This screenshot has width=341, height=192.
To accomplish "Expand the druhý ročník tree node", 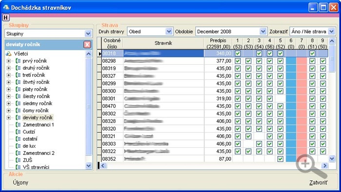I will 8,68.
